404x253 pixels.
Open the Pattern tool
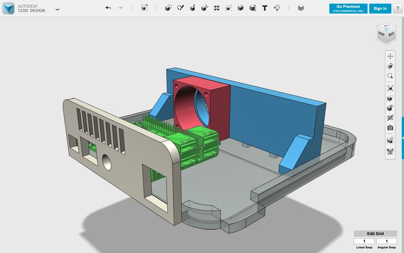pos(217,8)
